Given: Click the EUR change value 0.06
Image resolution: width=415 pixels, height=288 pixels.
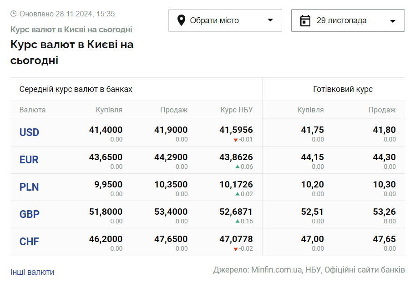Looking at the screenshot, I should click(247, 167).
